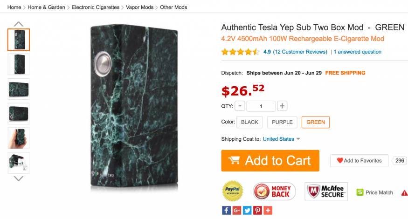
Task: Open the 12 Customer Reviews link
Action: click(x=300, y=52)
